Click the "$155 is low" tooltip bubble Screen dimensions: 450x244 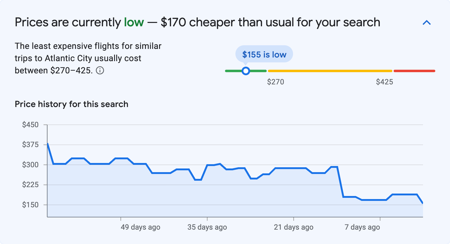pyautogui.click(x=264, y=54)
